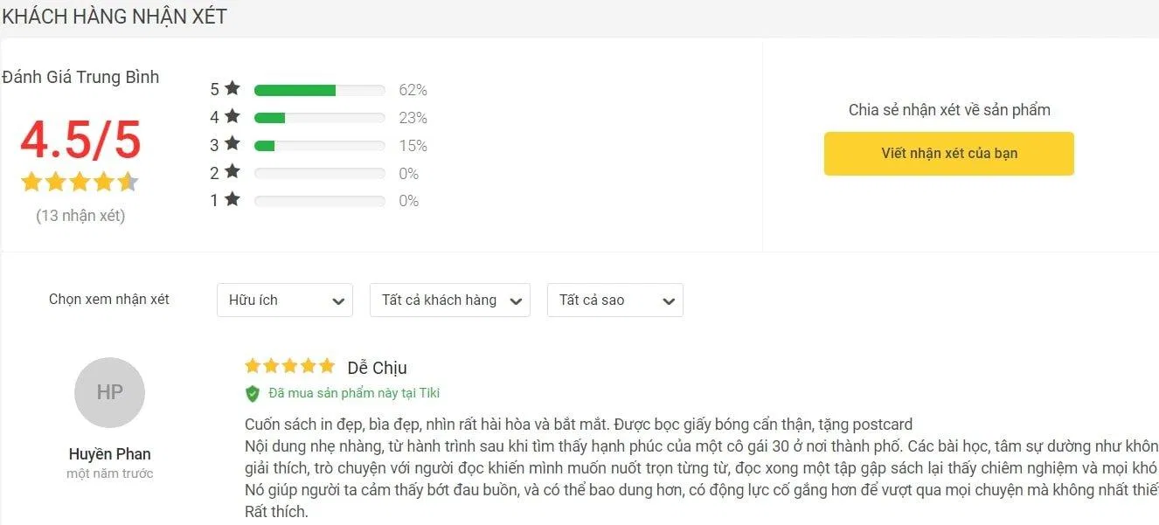The height and width of the screenshot is (525, 1159).
Task: Click the reviewer name Huyền Phan
Action: click(x=108, y=453)
